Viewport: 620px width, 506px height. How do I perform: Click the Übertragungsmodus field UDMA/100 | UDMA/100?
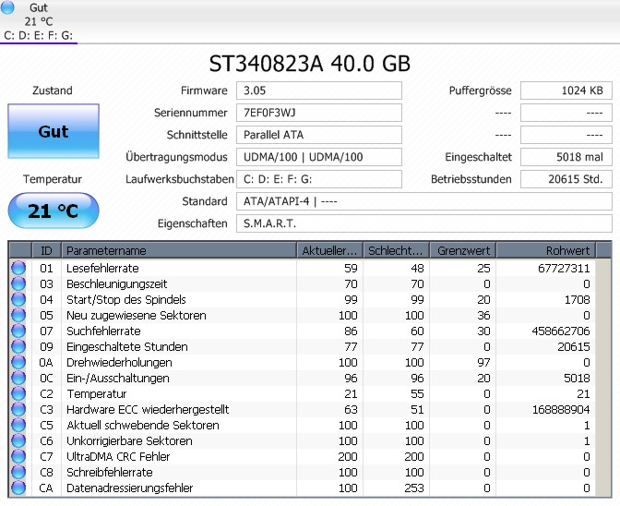319,157
